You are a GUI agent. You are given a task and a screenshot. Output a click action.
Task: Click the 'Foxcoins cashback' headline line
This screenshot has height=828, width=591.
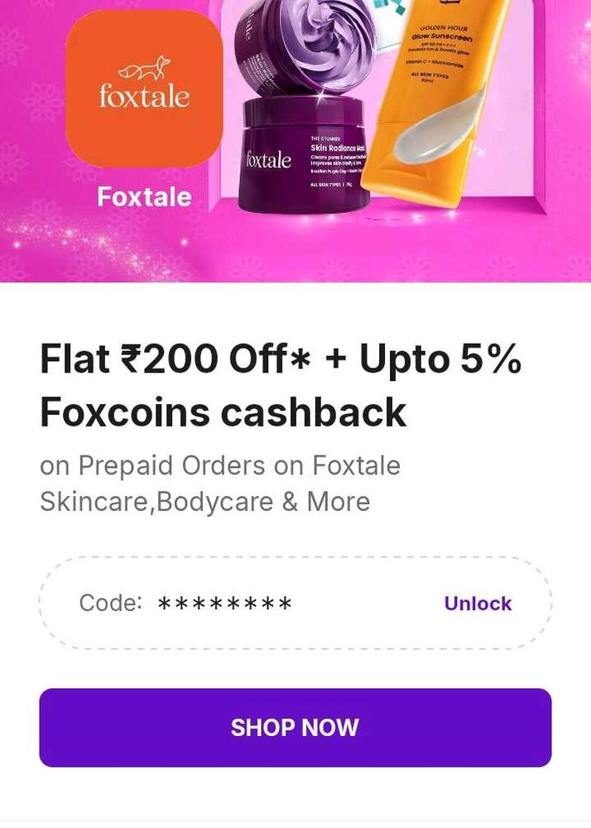[x=223, y=412]
